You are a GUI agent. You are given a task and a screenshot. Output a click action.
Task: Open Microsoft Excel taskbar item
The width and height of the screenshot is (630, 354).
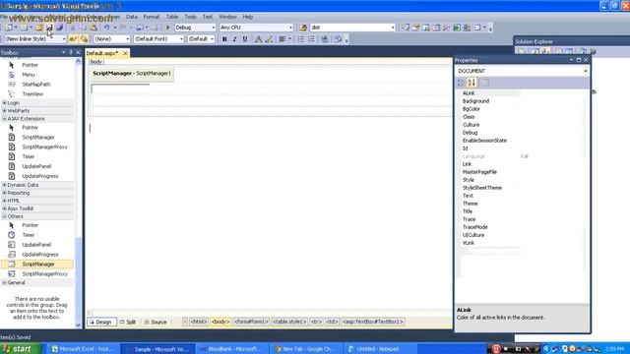[x=83, y=349]
